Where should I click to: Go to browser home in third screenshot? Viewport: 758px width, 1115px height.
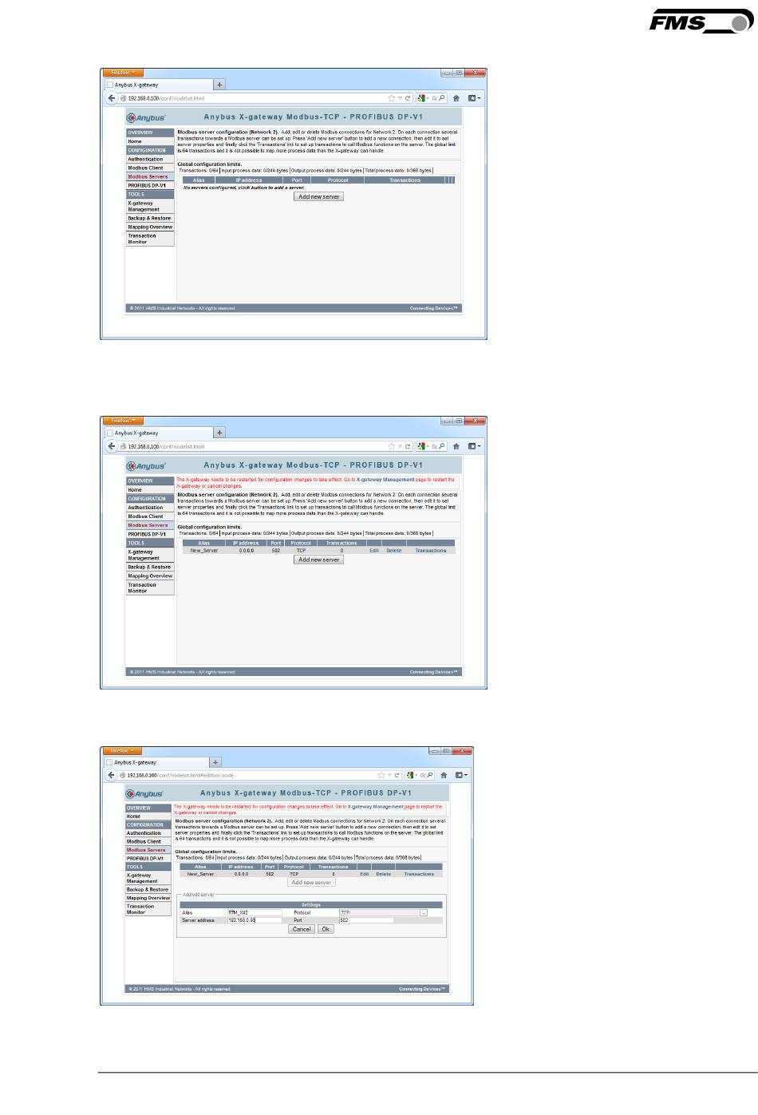[x=445, y=775]
